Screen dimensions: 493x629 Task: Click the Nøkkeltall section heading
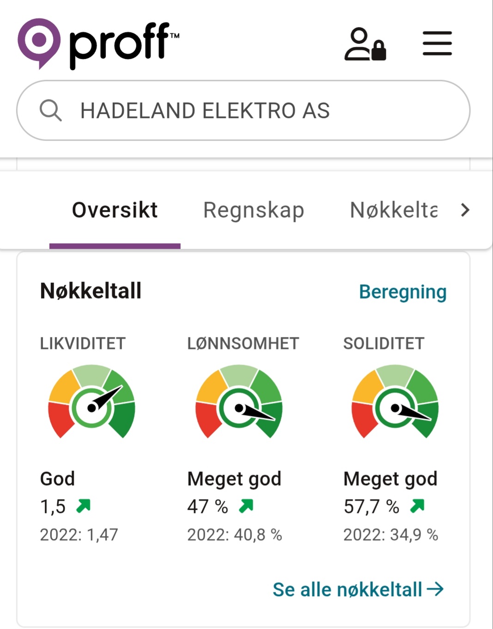coord(91,291)
